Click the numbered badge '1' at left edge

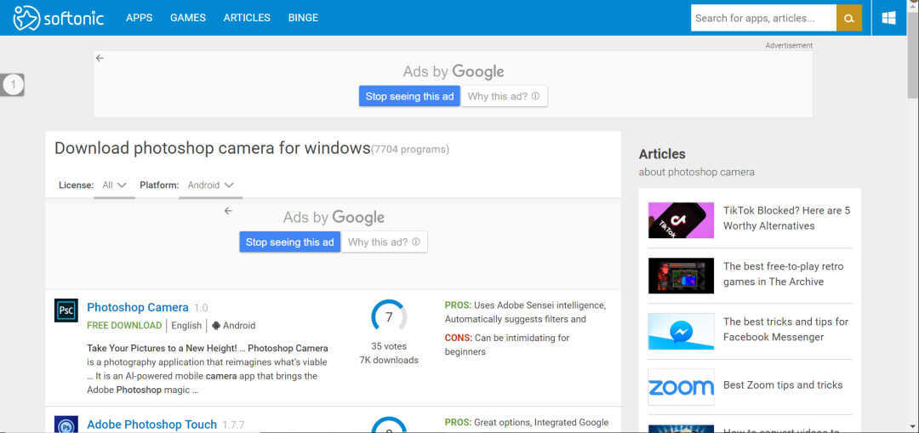[12, 86]
